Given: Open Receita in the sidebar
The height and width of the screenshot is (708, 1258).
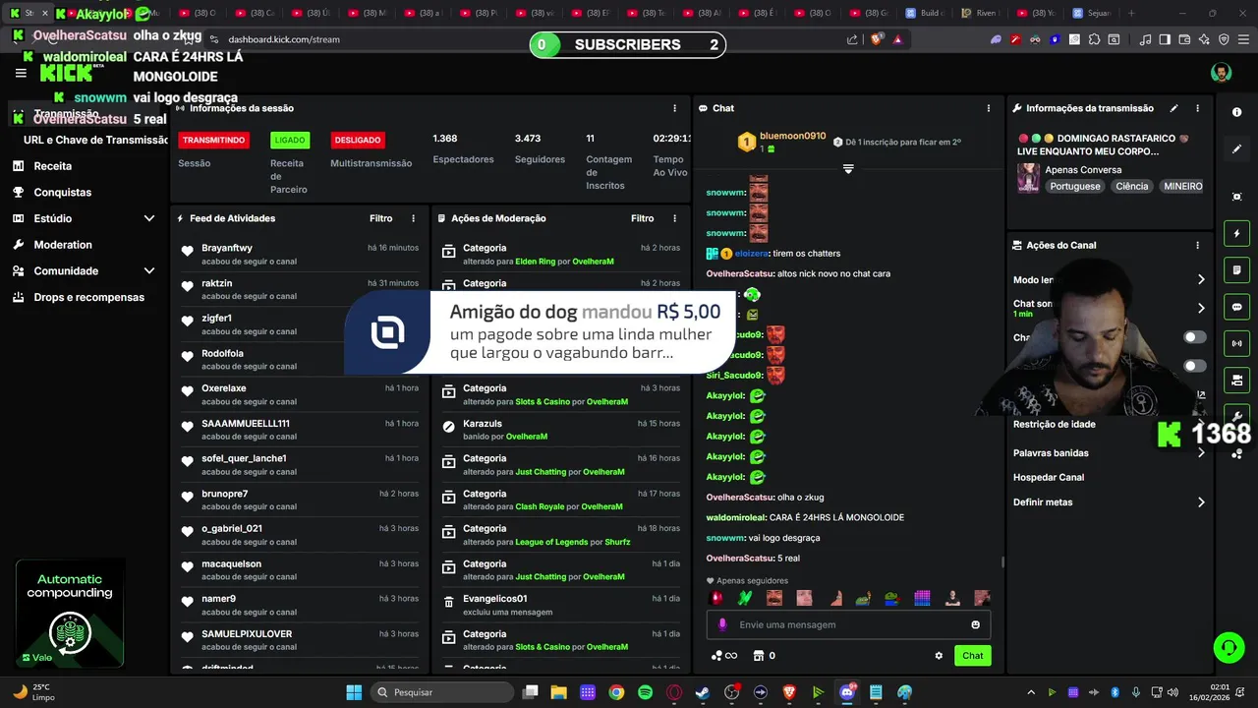Looking at the screenshot, I should pyautogui.click(x=52, y=166).
